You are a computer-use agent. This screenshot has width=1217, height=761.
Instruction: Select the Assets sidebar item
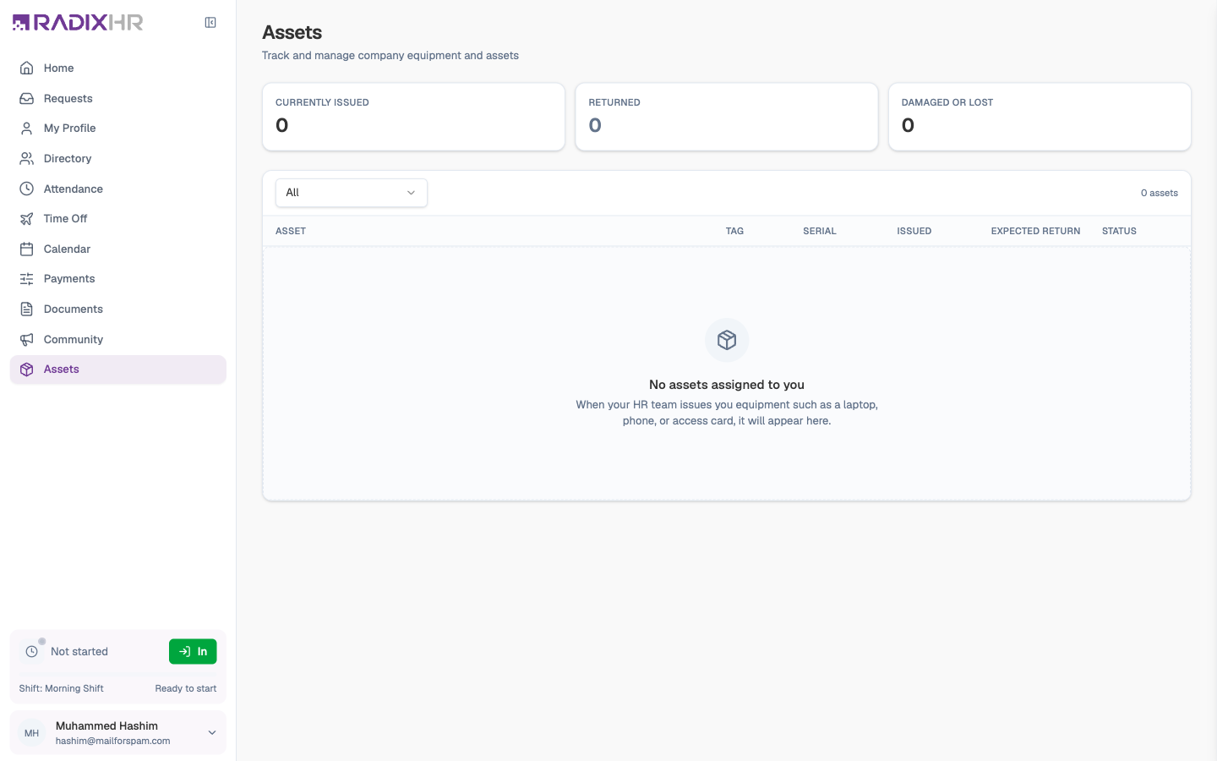(x=118, y=370)
